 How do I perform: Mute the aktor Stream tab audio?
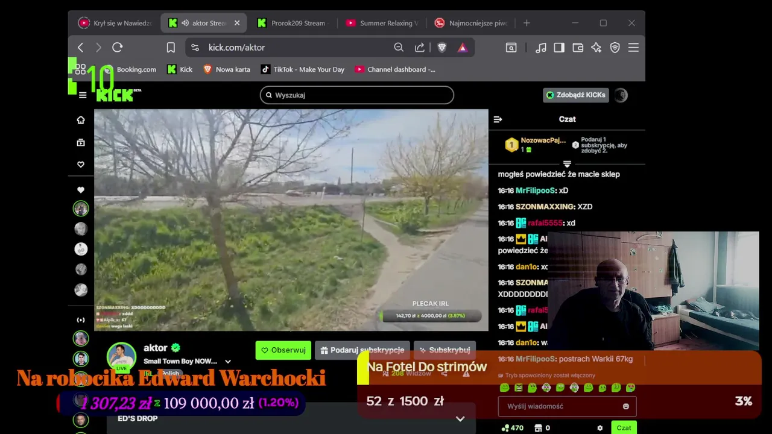185,23
